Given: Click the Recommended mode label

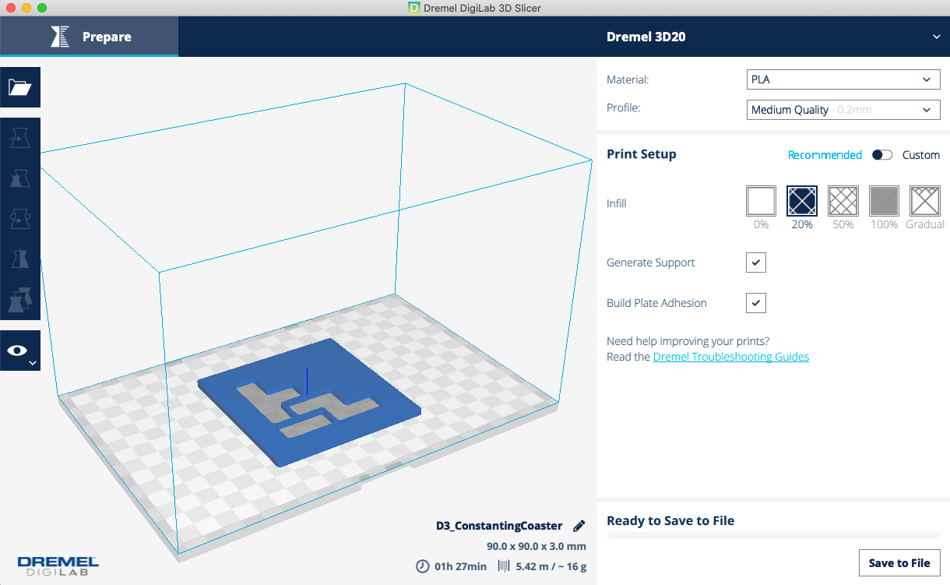Looking at the screenshot, I should pyautogui.click(x=825, y=155).
